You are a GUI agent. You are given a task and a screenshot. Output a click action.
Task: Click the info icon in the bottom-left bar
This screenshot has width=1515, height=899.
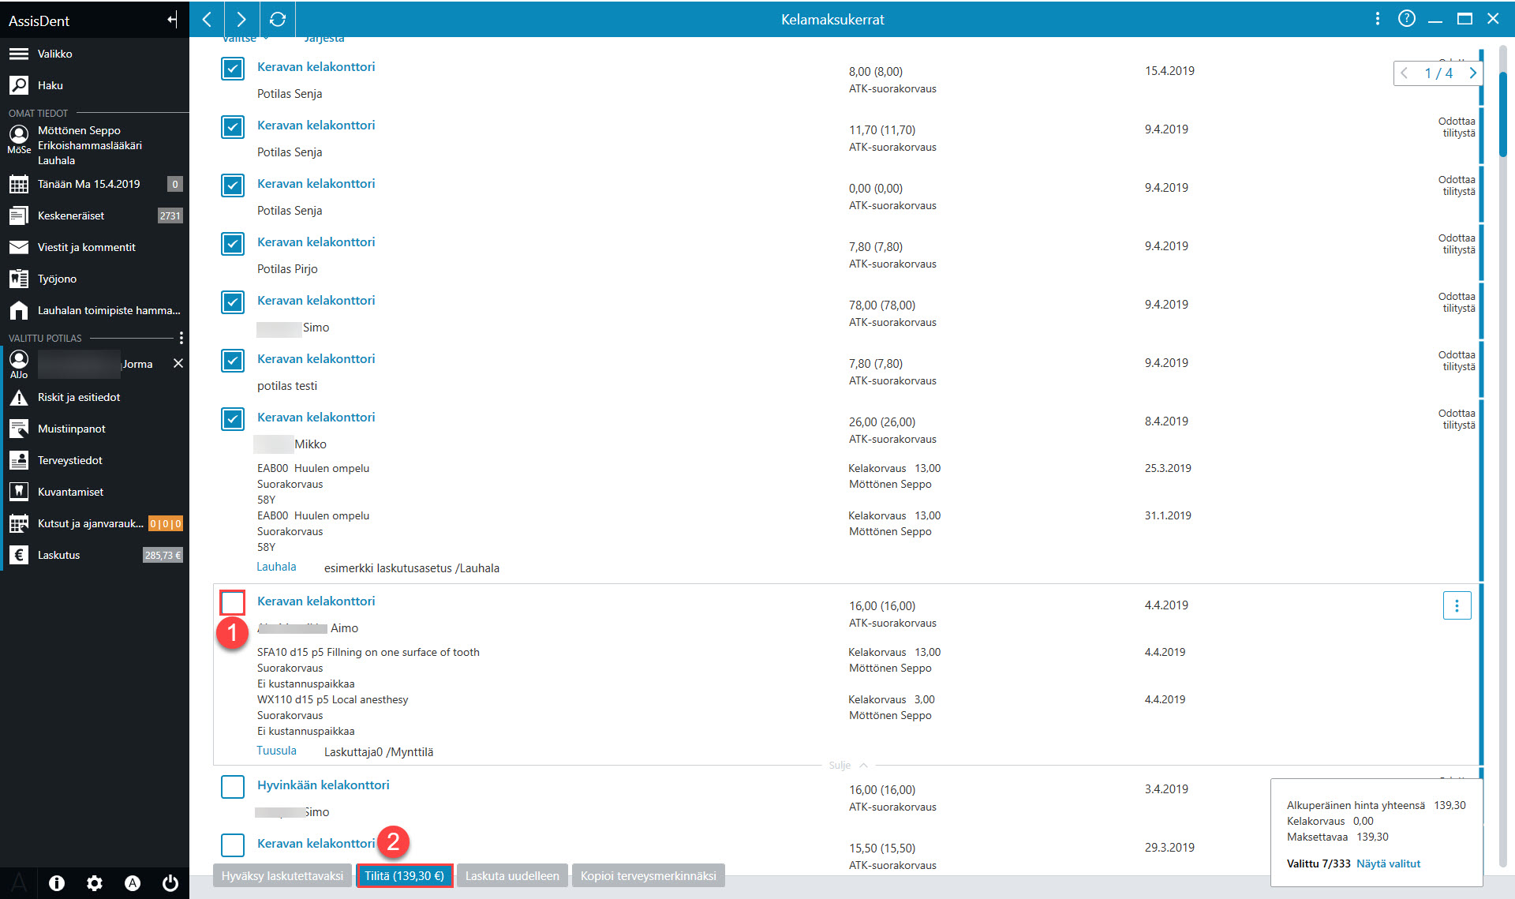click(57, 883)
